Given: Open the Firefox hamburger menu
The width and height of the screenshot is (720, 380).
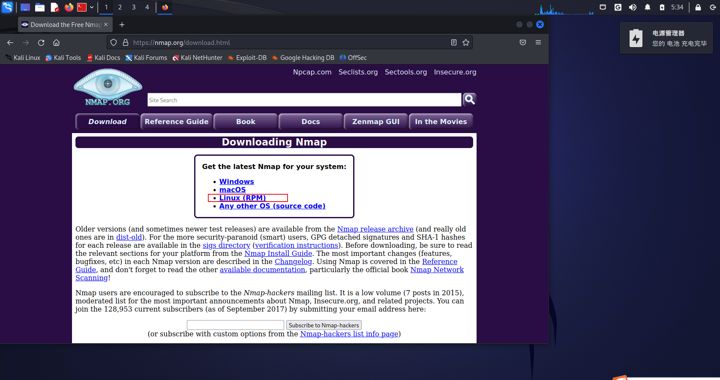Looking at the screenshot, I should tap(538, 42).
